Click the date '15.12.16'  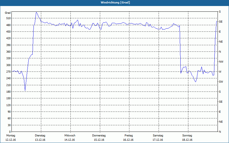pos(99,140)
